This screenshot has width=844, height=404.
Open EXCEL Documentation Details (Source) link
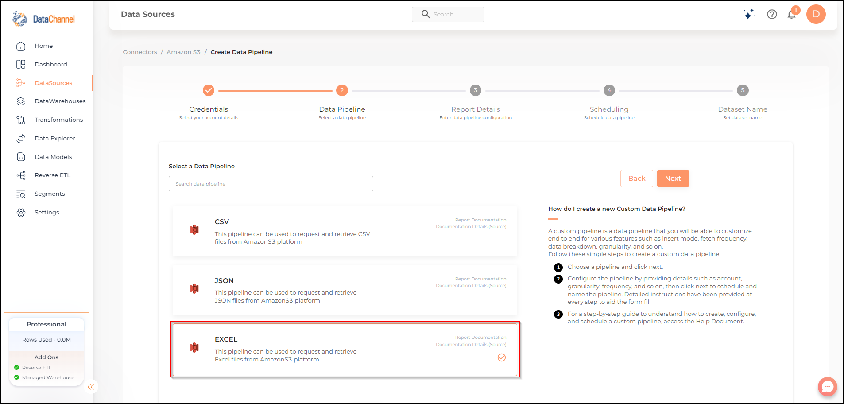[471, 345]
